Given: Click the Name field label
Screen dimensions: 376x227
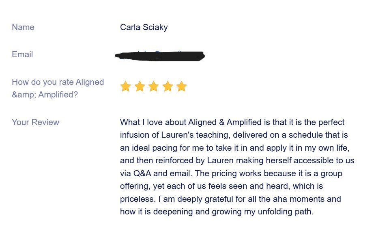Looking at the screenshot, I should (23, 27).
